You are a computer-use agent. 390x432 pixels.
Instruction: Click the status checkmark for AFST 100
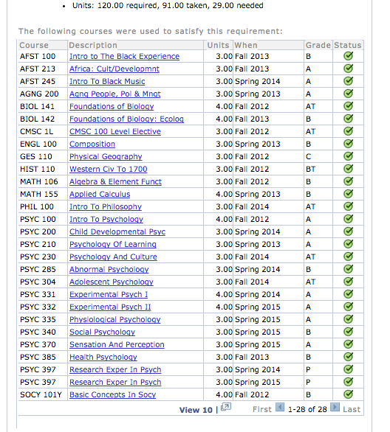click(349, 56)
